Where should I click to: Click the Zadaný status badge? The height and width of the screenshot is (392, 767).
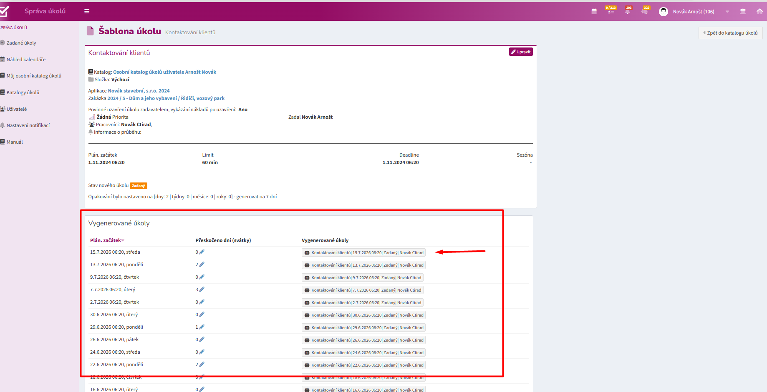tap(138, 186)
